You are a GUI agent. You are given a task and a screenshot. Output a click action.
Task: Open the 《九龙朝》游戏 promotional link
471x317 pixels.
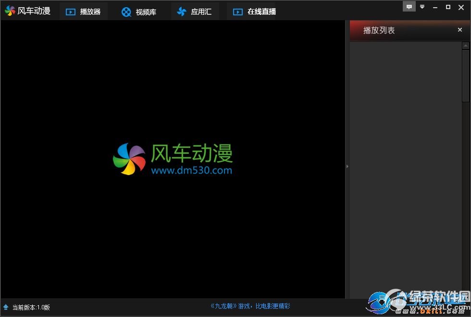(250, 306)
